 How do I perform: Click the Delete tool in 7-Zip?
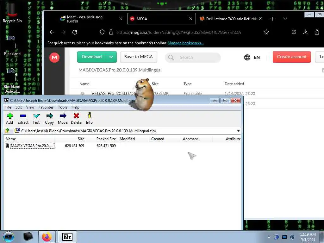76,118
